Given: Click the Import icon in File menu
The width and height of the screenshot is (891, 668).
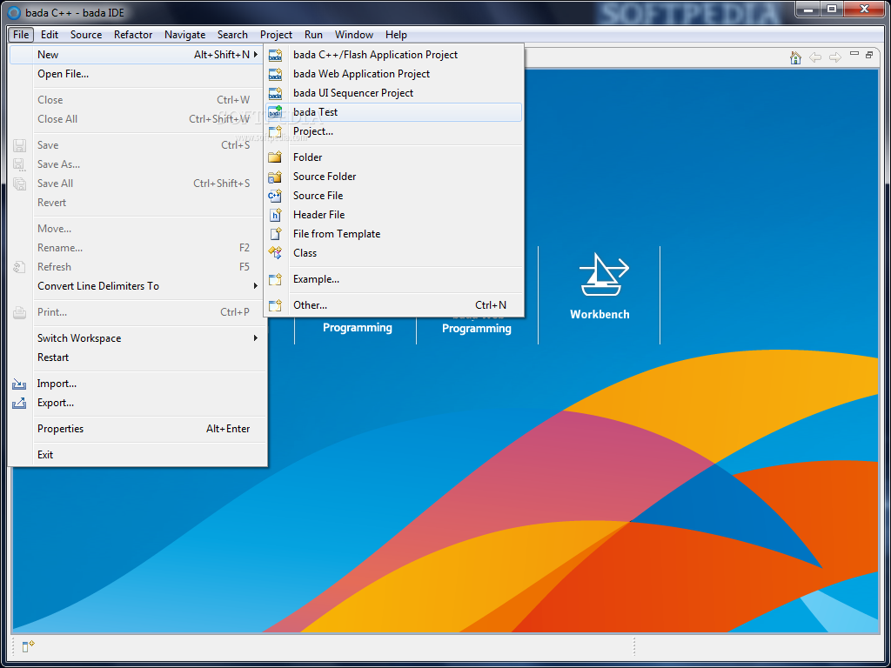Looking at the screenshot, I should [19, 384].
